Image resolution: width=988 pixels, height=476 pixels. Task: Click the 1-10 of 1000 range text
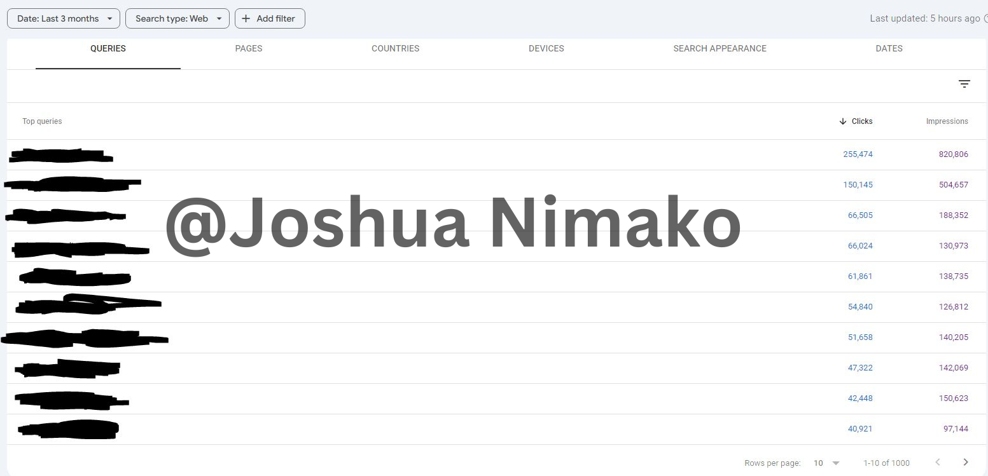pyautogui.click(x=886, y=463)
